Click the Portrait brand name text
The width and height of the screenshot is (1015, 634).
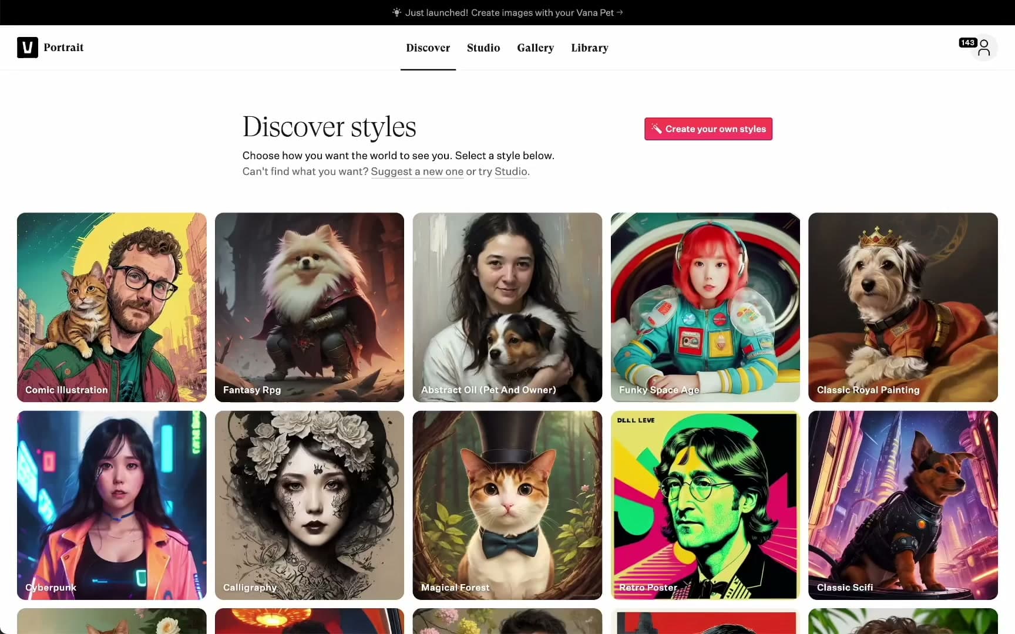click(63, 48)
